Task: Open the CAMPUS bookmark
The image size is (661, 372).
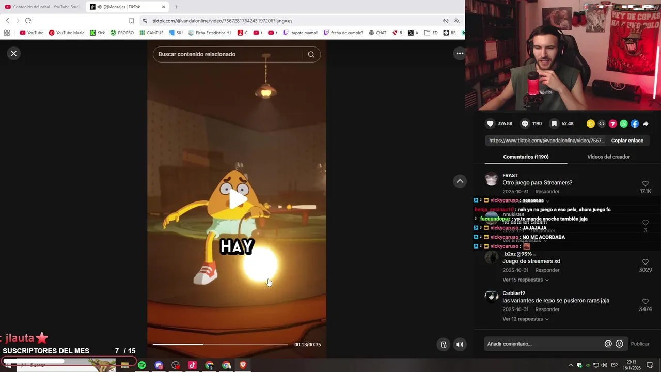Action: (x=151, y=33)
